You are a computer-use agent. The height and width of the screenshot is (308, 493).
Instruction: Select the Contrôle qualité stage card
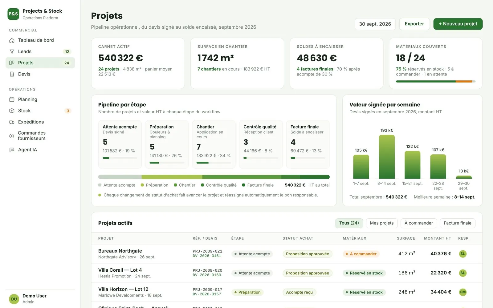click(x=261, y=144)
